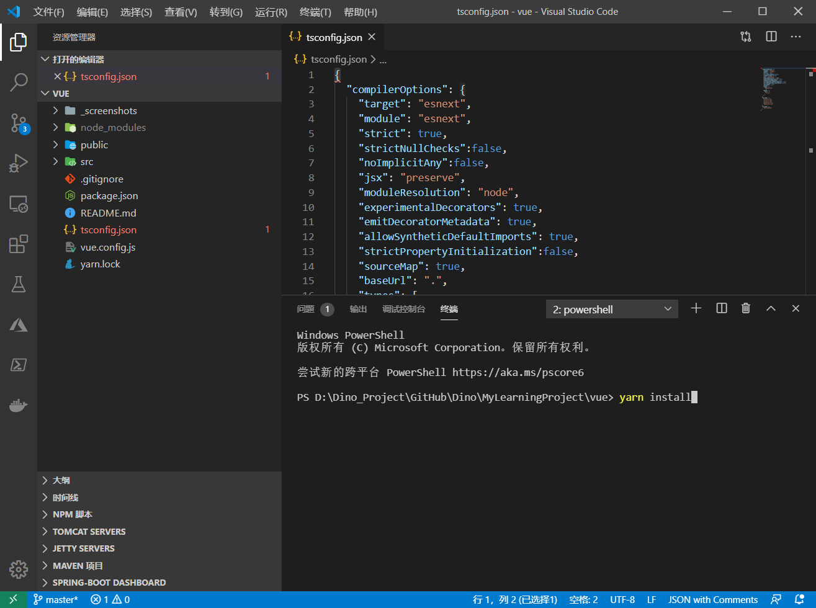Change indentation via Spaces: 2 status item
Viewport: 816px width, 608px height.
(583, 599)
